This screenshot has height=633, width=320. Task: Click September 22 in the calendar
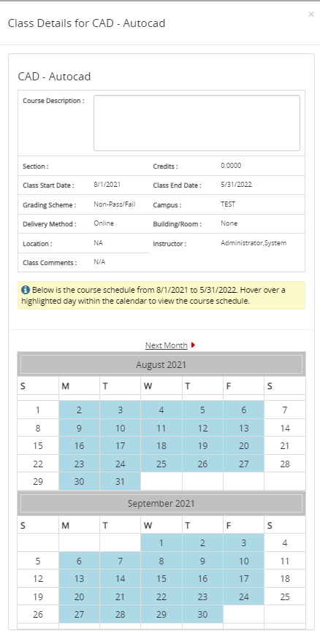point(161,596)
